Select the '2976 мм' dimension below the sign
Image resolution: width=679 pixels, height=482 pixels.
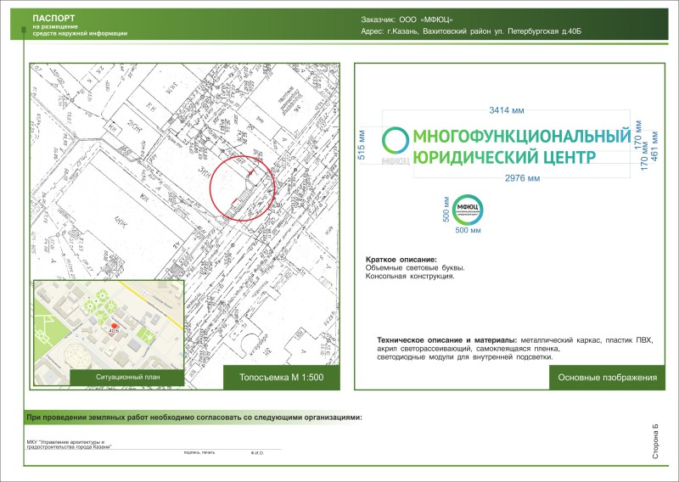[x=522, y=178]
